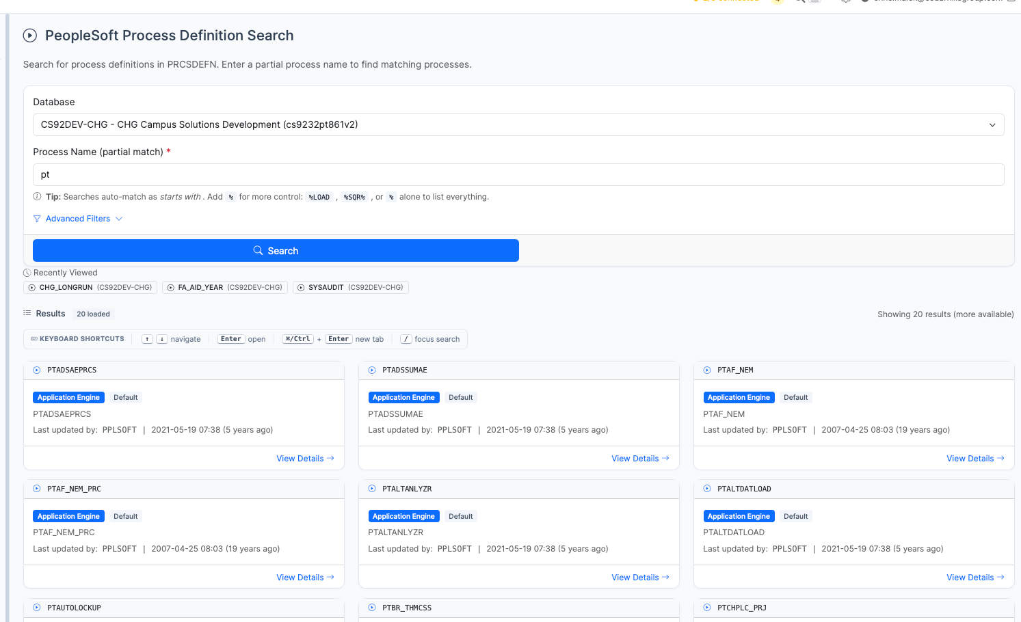This screenshot has width=1021, height=622.
Task: Click the PTBR_THMCSS card title
Action: point(407,608)
